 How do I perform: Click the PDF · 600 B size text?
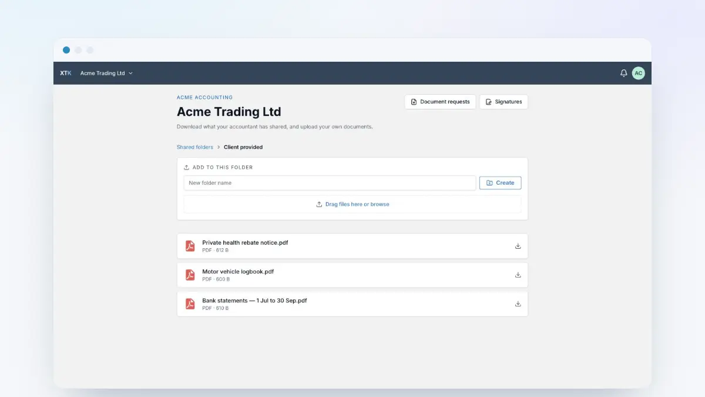(x=216, y=279)
